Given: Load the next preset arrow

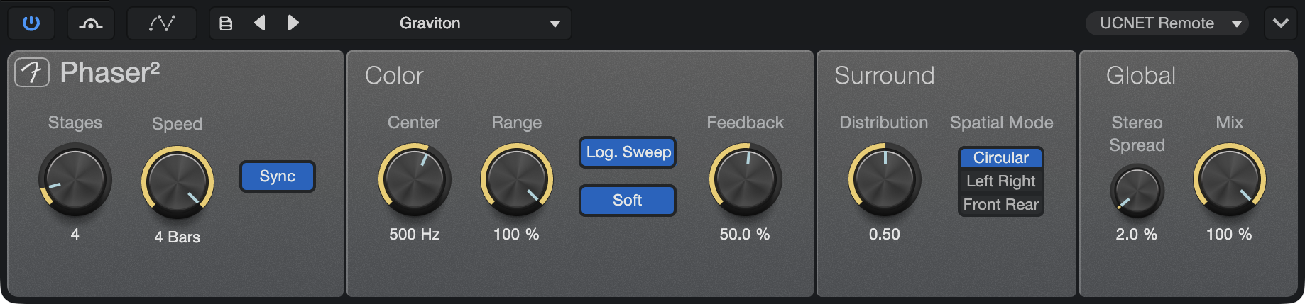Looking at the screenshot, I should (293, 23).
